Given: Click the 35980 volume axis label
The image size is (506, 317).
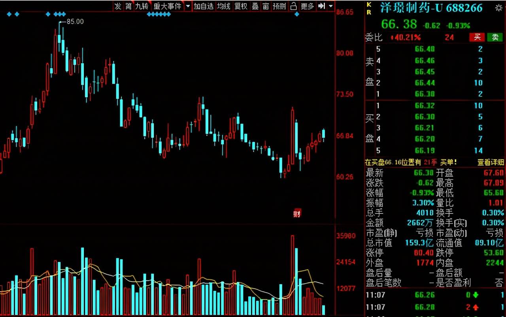Looking at the screenshot, I should click(346, 236).
